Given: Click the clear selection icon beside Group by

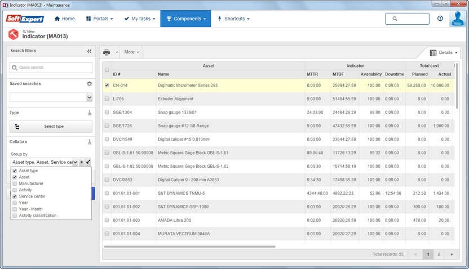Looking at the screenshot, I should pyautogui.click(x=88, y=162).
